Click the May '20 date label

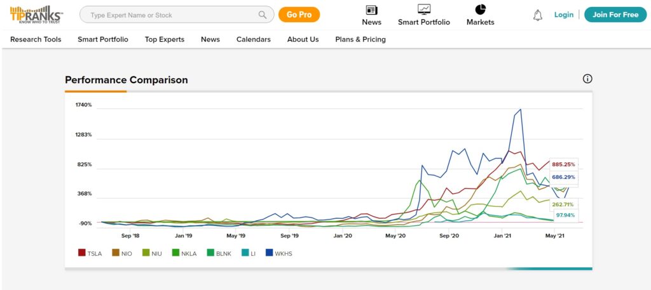pos(396,235)
